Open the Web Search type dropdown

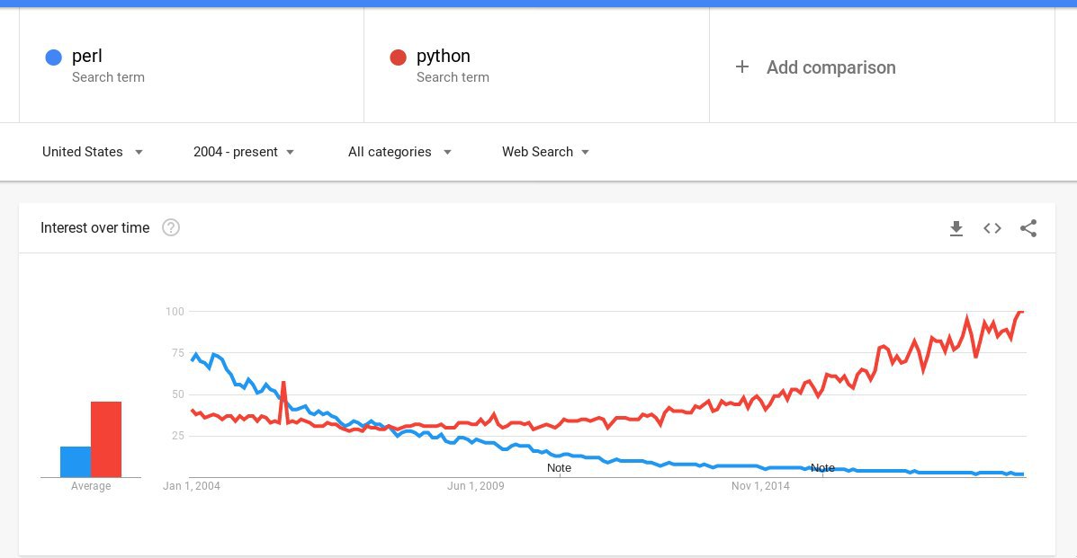click(546, 152)
